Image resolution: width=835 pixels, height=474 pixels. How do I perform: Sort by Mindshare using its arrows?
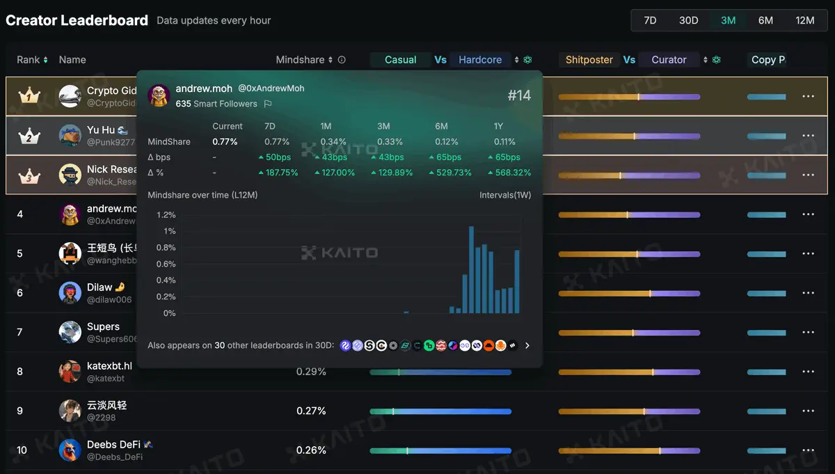pyautogui.click(x=331, y=60)
